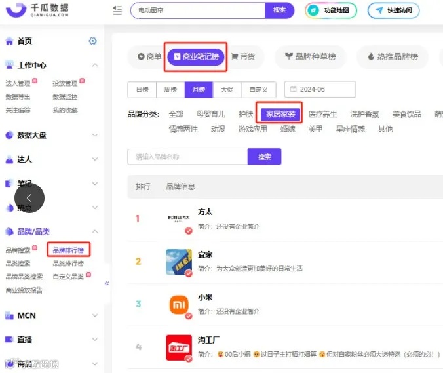Expand the 达人 section chevron
443x373 pixels.
point(95,159)
